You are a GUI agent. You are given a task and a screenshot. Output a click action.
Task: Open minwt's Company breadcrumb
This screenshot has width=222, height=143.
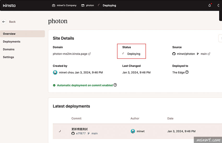(x=67, y=5)
